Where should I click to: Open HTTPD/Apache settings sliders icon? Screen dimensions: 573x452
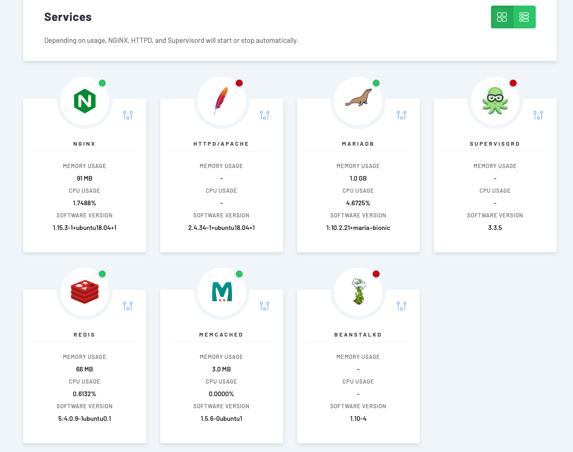pos(265,115)
